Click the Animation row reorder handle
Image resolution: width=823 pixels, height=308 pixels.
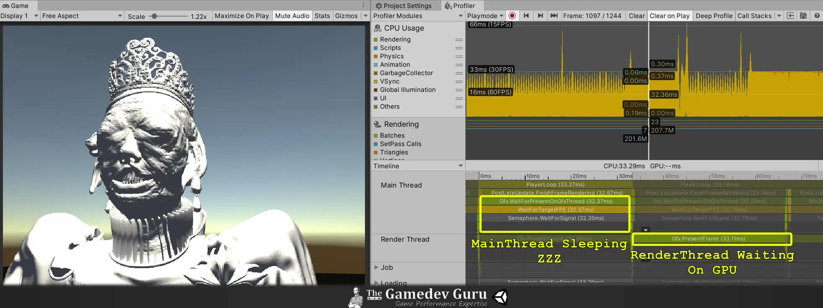pos(459,65)
